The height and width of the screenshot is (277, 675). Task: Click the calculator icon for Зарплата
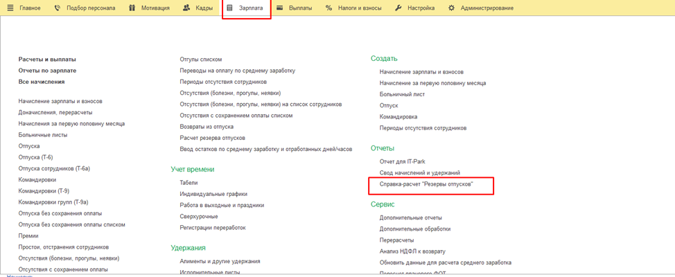coord(230,8)
